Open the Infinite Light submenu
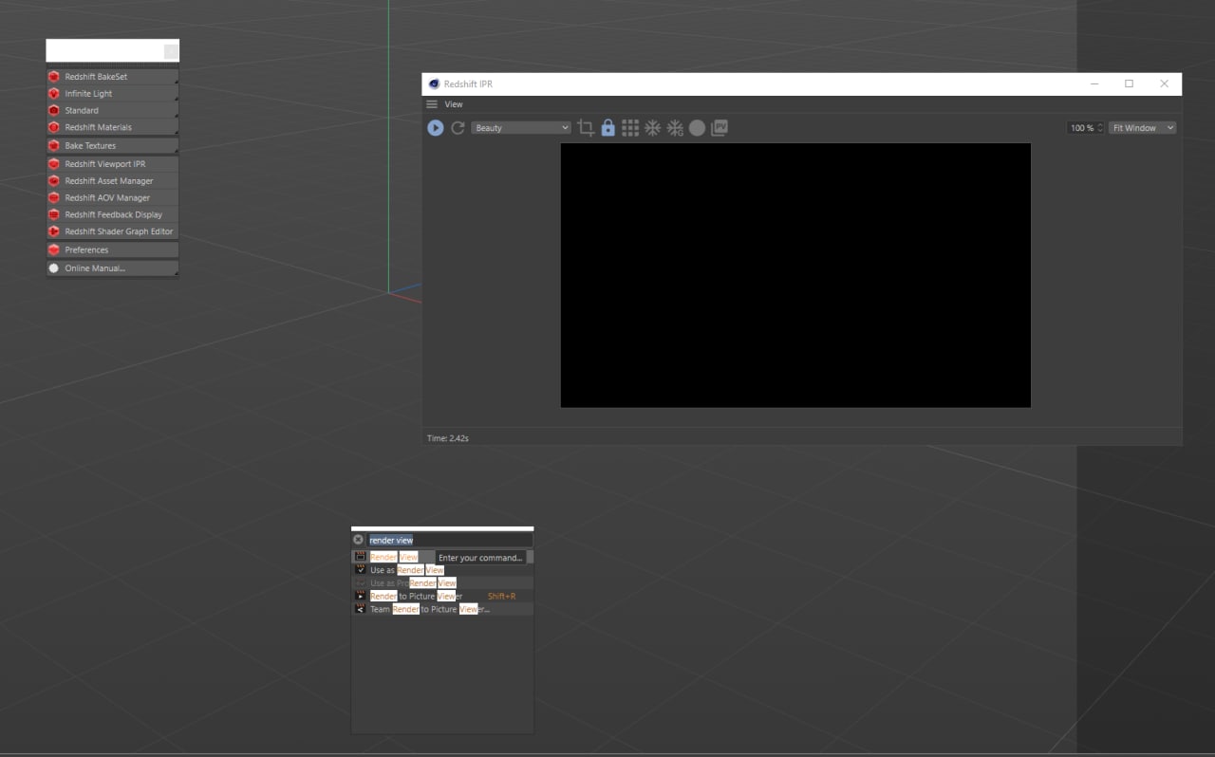1215x757 pixels. [x=112, y=94]
